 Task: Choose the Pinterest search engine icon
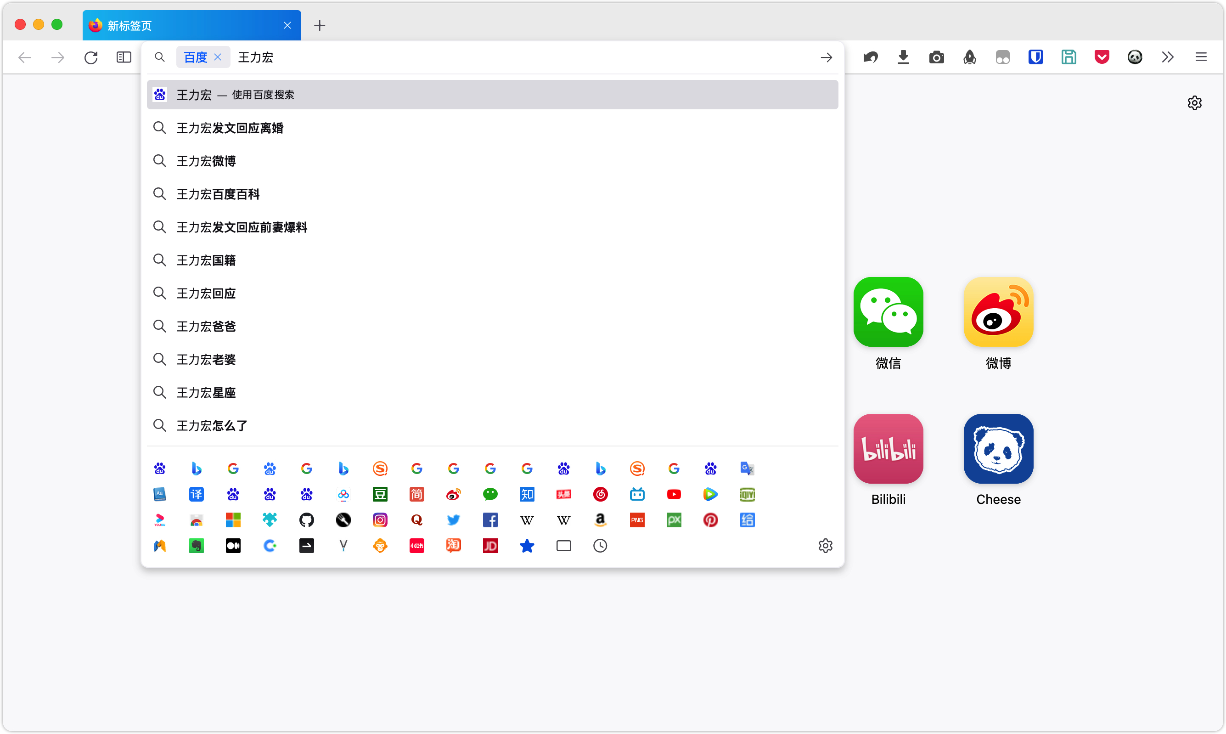[x=710, y=520]
